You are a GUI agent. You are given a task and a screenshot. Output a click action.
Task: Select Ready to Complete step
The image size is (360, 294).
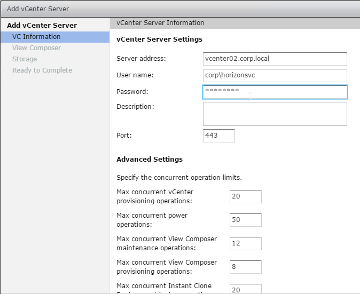click(42, 70)
